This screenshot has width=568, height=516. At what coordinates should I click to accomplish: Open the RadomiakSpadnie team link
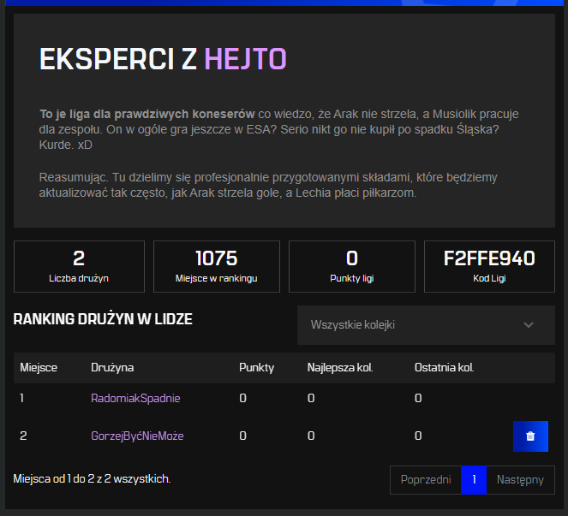(x=135, y=398)
